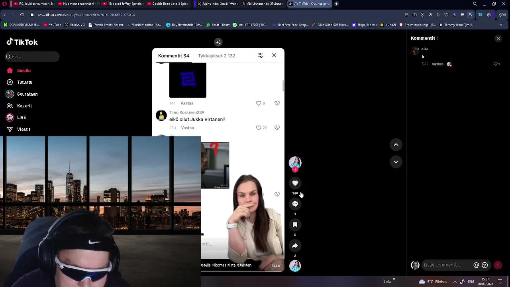
Task: Like Timo Koskinen289's comment
Action: point(259,128)
